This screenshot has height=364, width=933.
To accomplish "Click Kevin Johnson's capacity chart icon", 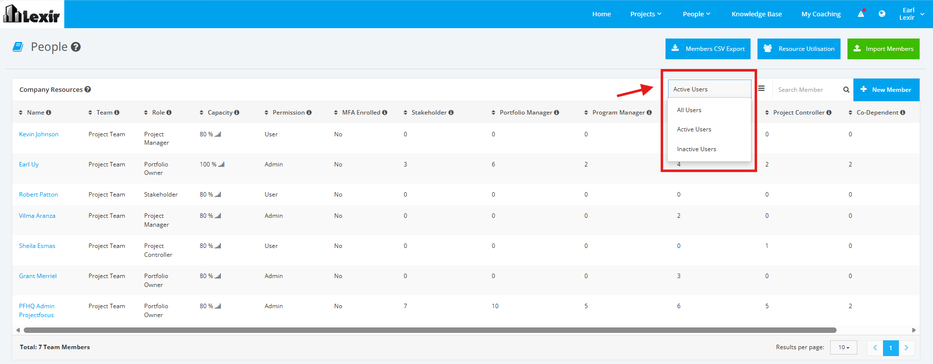I will [218, 134].
